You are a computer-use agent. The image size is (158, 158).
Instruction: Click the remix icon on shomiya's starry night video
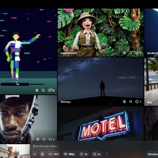124,101
